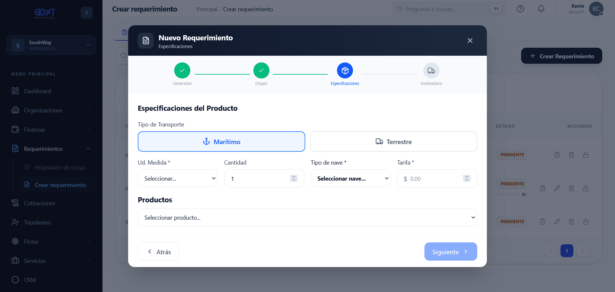Close the Nuevo Requerimiento dialog
This screenshot has height=292, width=615.
click(x=470, y=41)
